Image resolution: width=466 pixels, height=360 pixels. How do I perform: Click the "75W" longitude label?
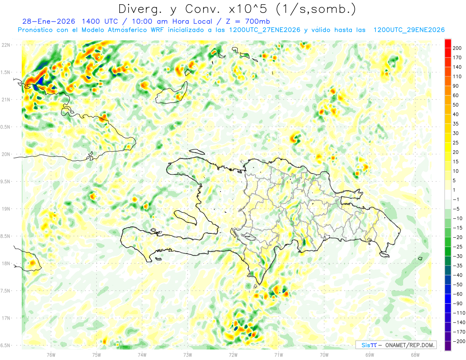(96, 355)
